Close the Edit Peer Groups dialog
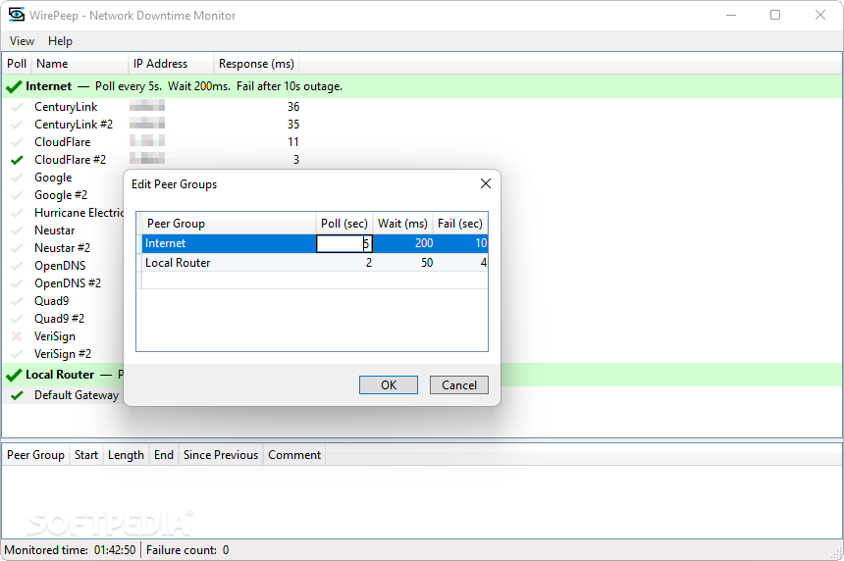 pyautogui.click(x=486, y=184)
